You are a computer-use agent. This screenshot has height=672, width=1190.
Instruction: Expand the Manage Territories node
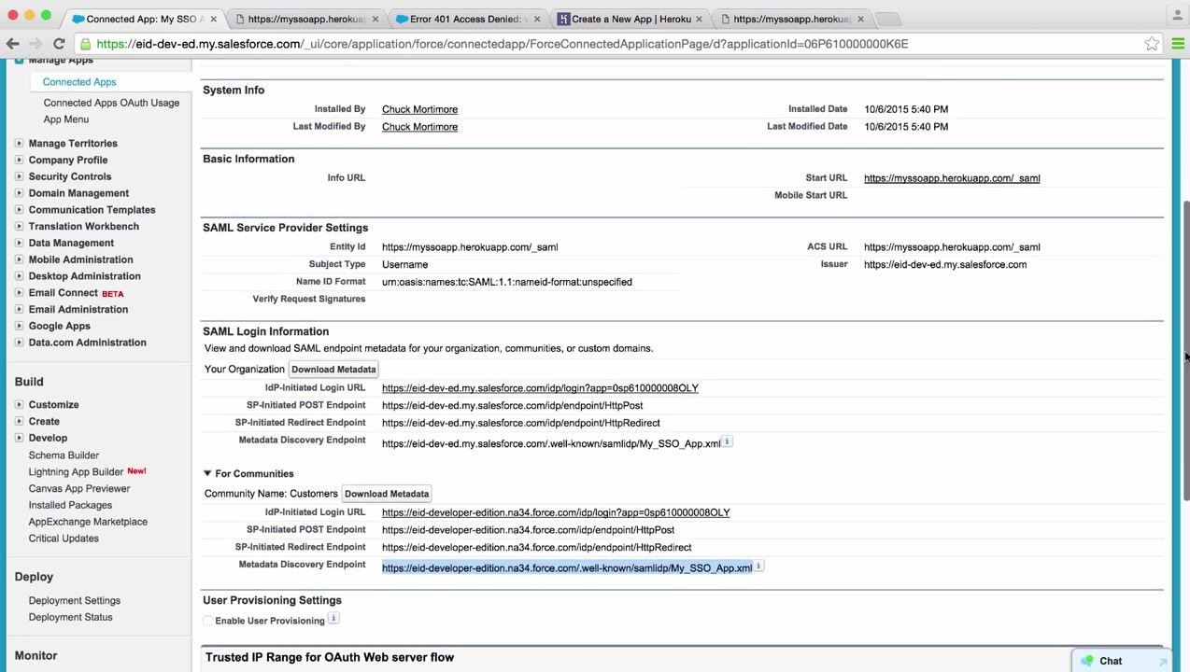19,144
